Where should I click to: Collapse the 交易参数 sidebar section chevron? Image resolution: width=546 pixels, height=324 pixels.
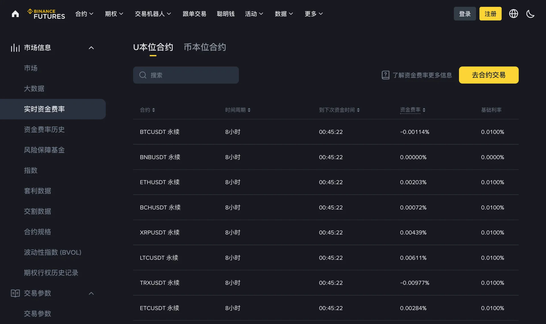(91, 293)
